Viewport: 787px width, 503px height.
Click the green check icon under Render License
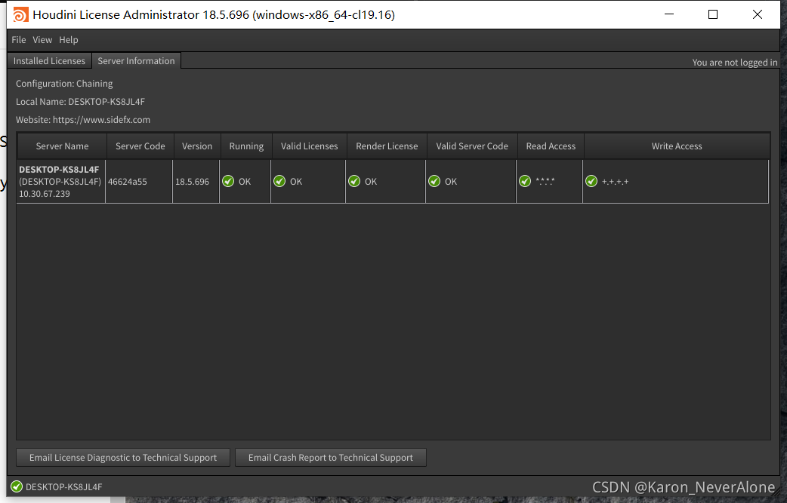click(354, 181)
